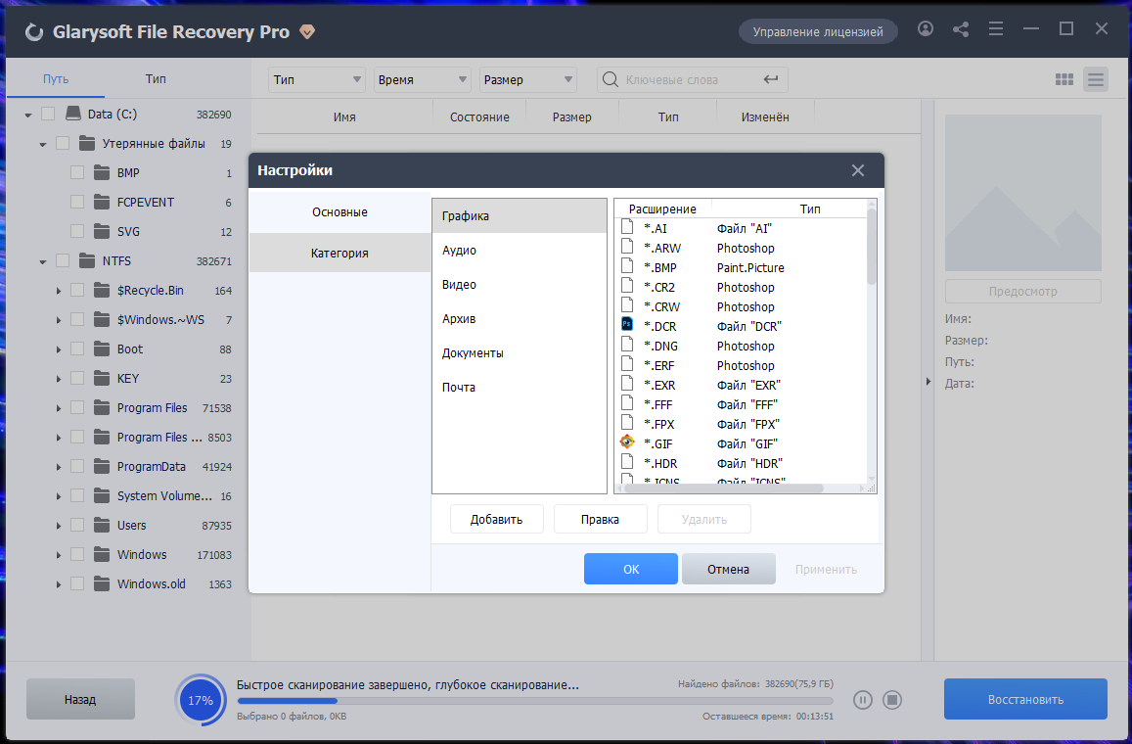This screenshot has height=744, width=1132.
Task: Expand the $Windows.~WS folder
Action: coord(59,320)
